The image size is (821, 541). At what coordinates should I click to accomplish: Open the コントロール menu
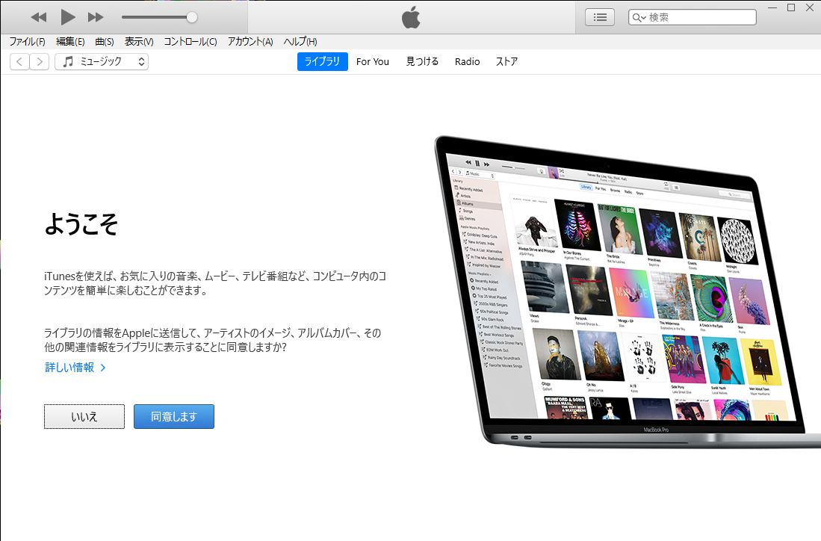pyautogui.click(x=190, y=42)
